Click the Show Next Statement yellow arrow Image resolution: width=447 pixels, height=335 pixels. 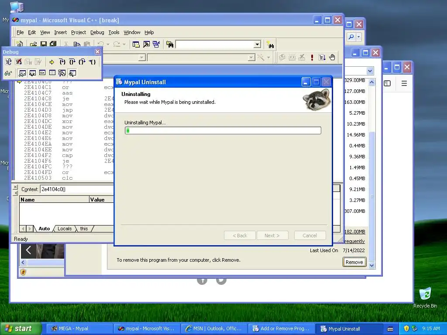pos(52,62)
